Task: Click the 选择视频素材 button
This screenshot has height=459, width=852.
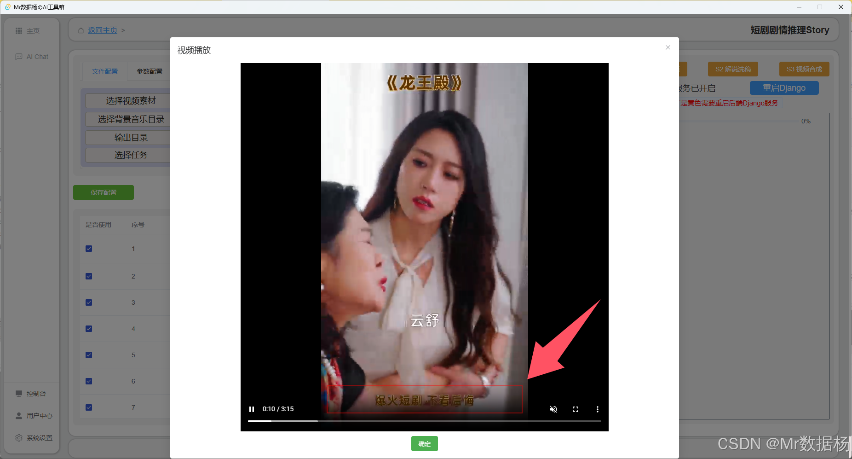Action: click(128, 101)
